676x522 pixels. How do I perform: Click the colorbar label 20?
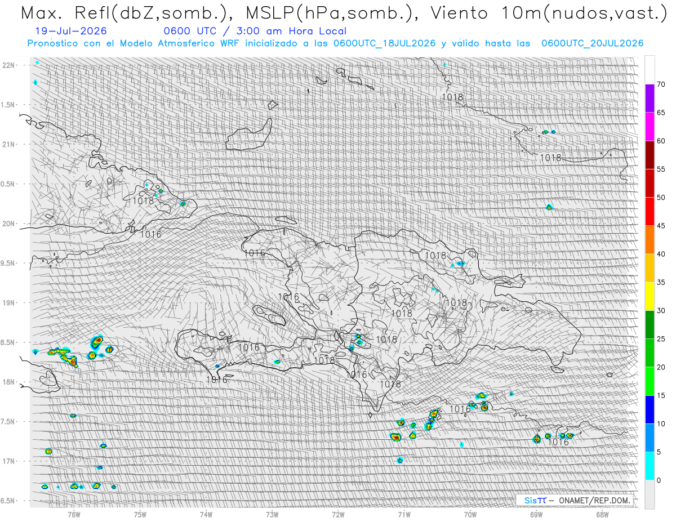click(x=661, y=367)
